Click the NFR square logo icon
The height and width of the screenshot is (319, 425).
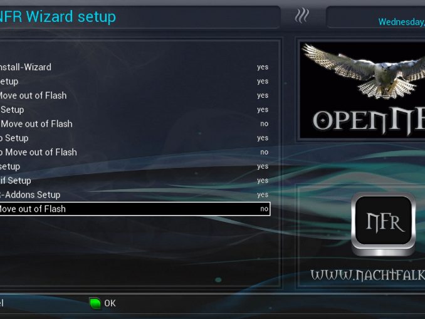coord(383,224)
